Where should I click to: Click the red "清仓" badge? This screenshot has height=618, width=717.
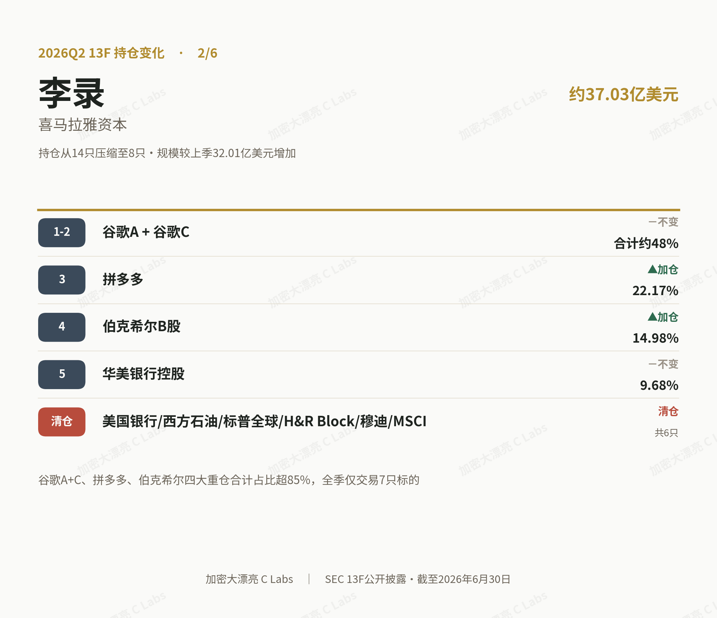click(x=62, y=422)
